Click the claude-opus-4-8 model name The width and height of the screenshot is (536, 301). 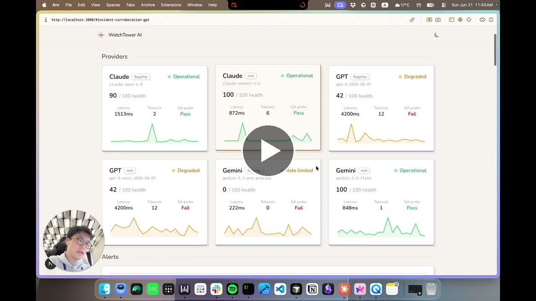[x=126, y=84]
